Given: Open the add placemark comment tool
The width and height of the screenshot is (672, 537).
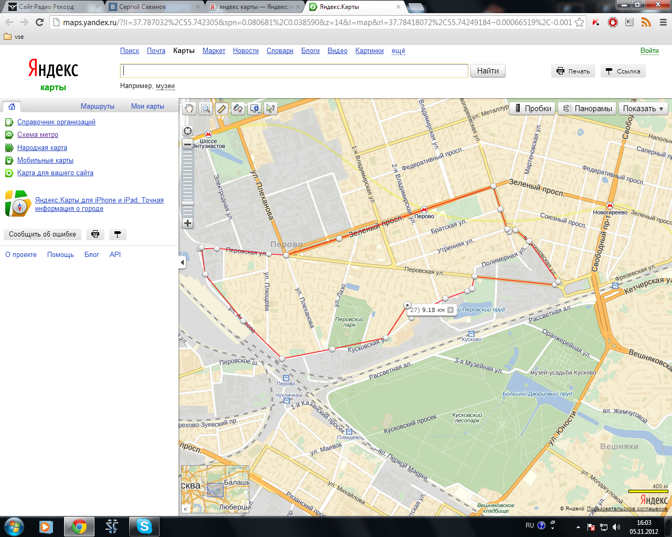Looking at the screenshot, I should [255, 109].
